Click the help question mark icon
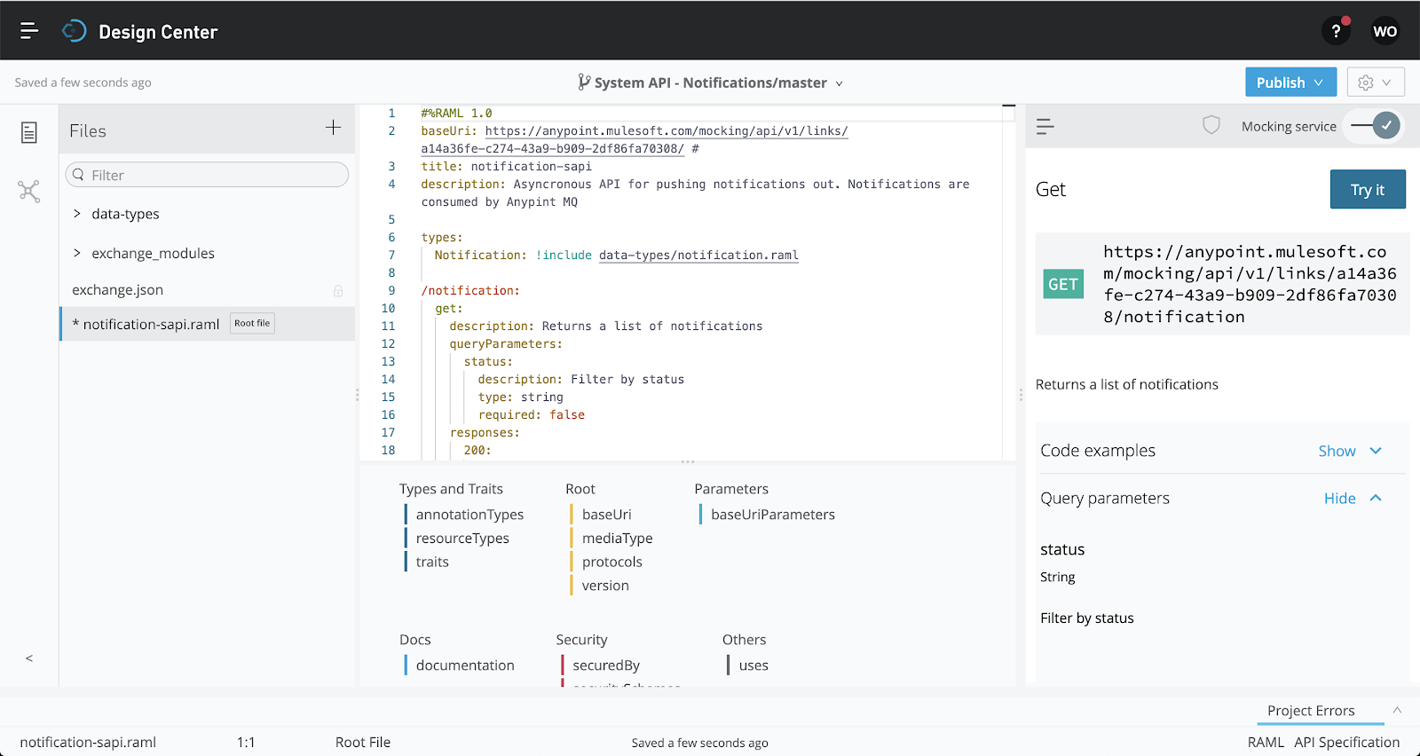 [1336, 31]
